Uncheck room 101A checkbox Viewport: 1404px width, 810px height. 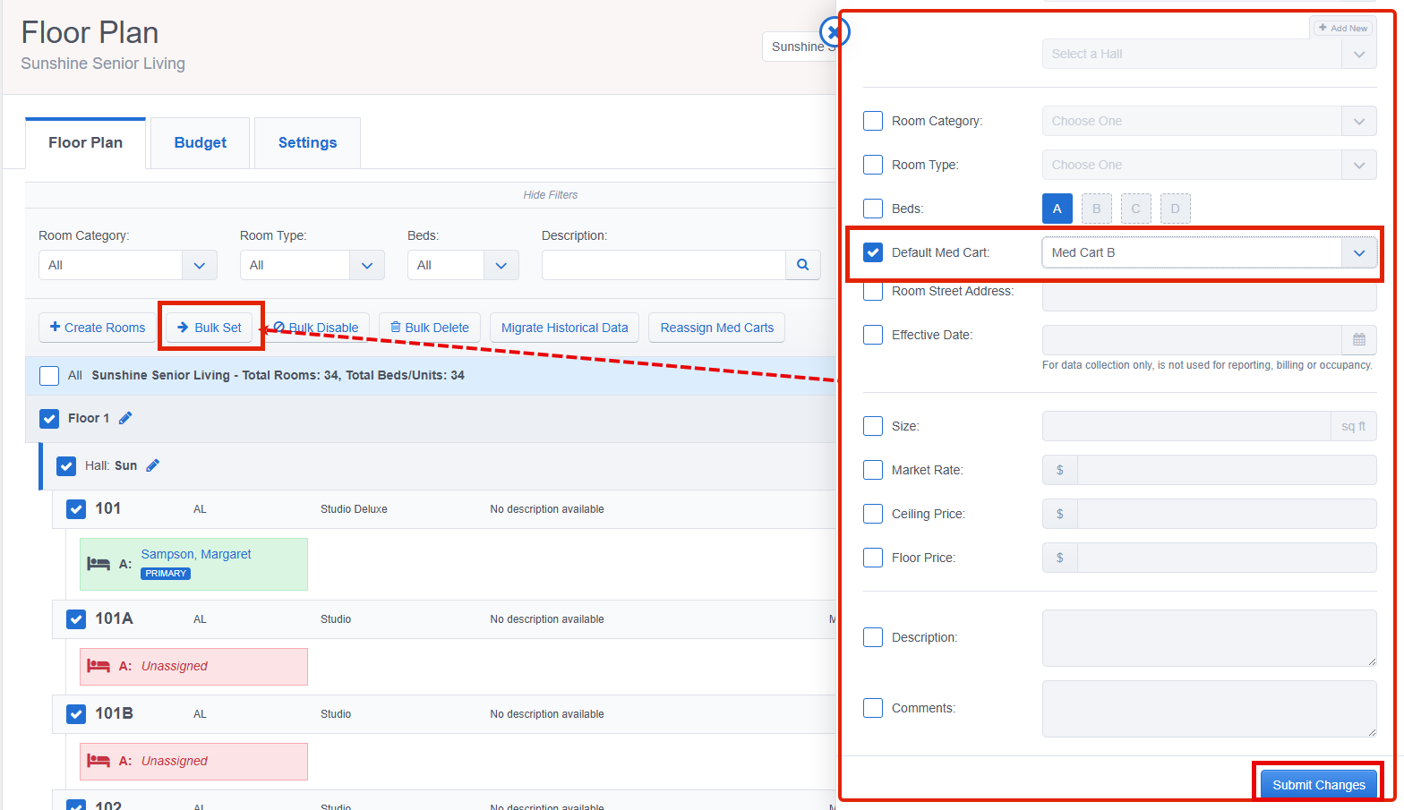[76, 618]
